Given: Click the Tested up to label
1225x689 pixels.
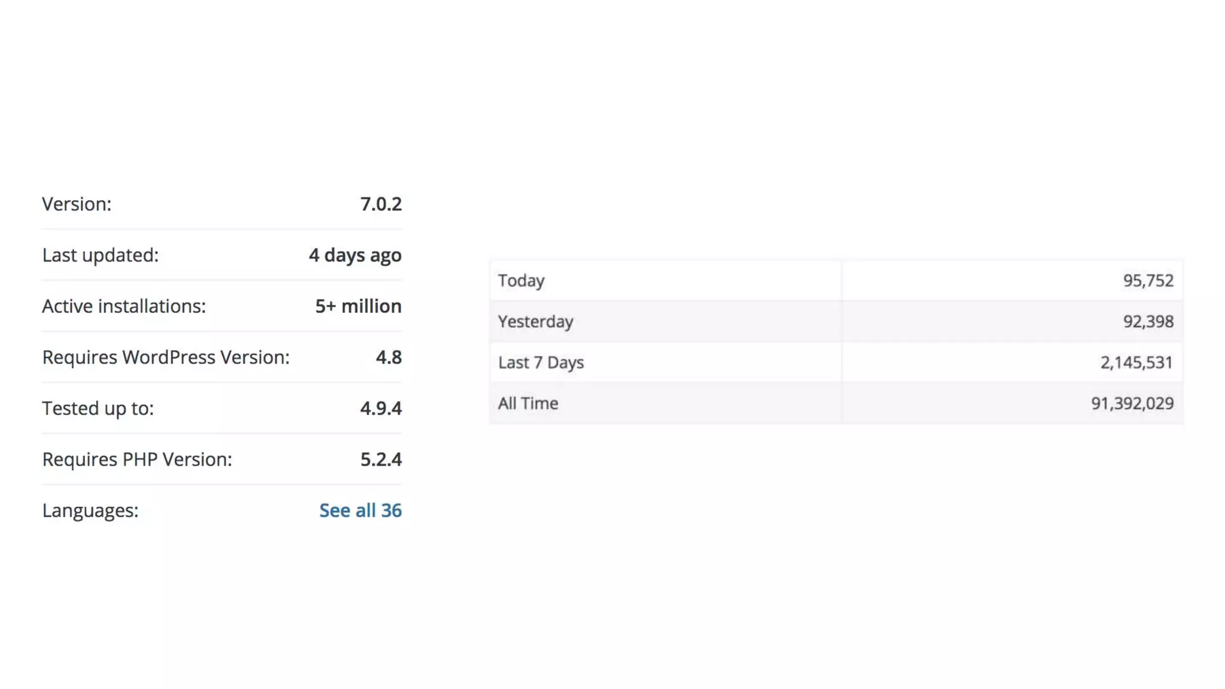Looking at the screenshot, I should (x=98, y=408).
